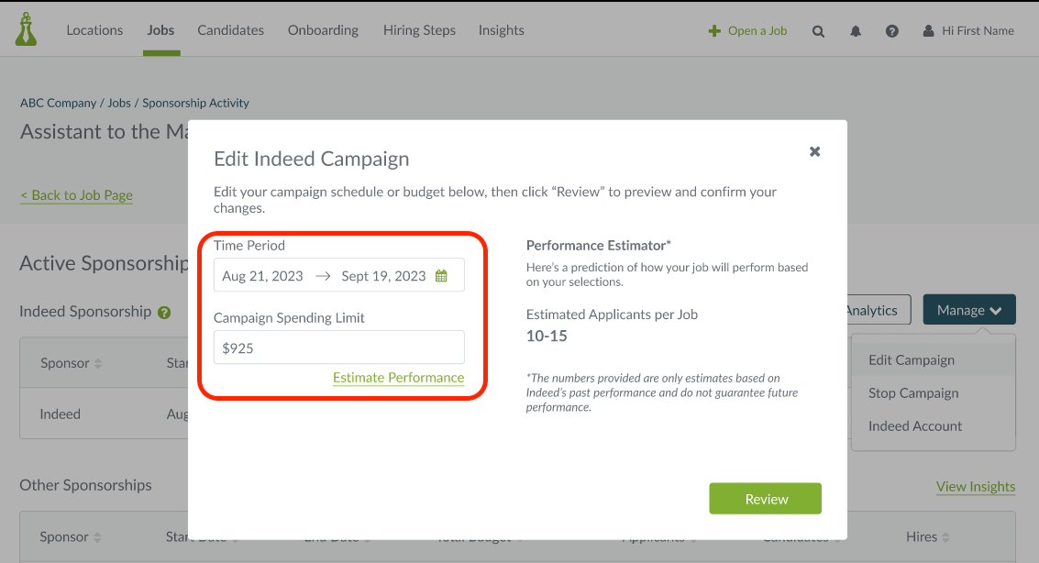The image size is (1039, 563).
Task: Expand the Manage dropdown menu
Action: pyautogui.click(x=969, y=310)
